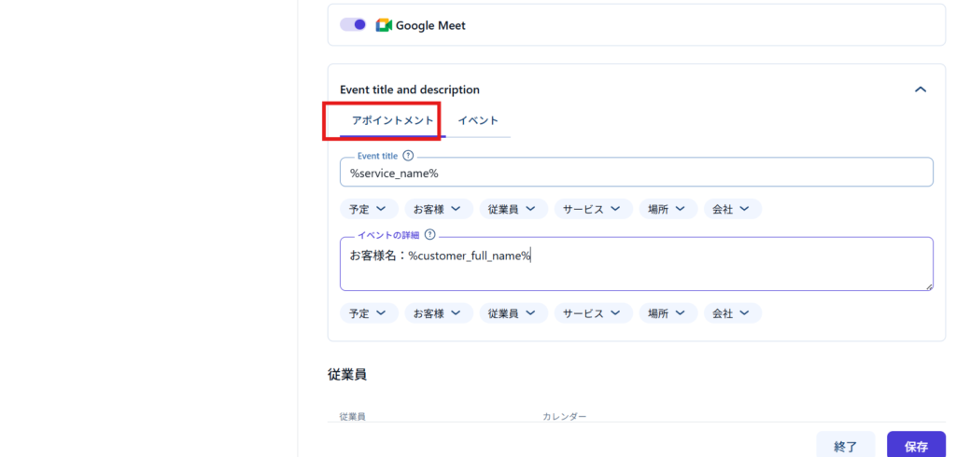Screen dimensions: 956x457
Task: Open the サービス dropdown below the details area
Action: tap(593, 313)
